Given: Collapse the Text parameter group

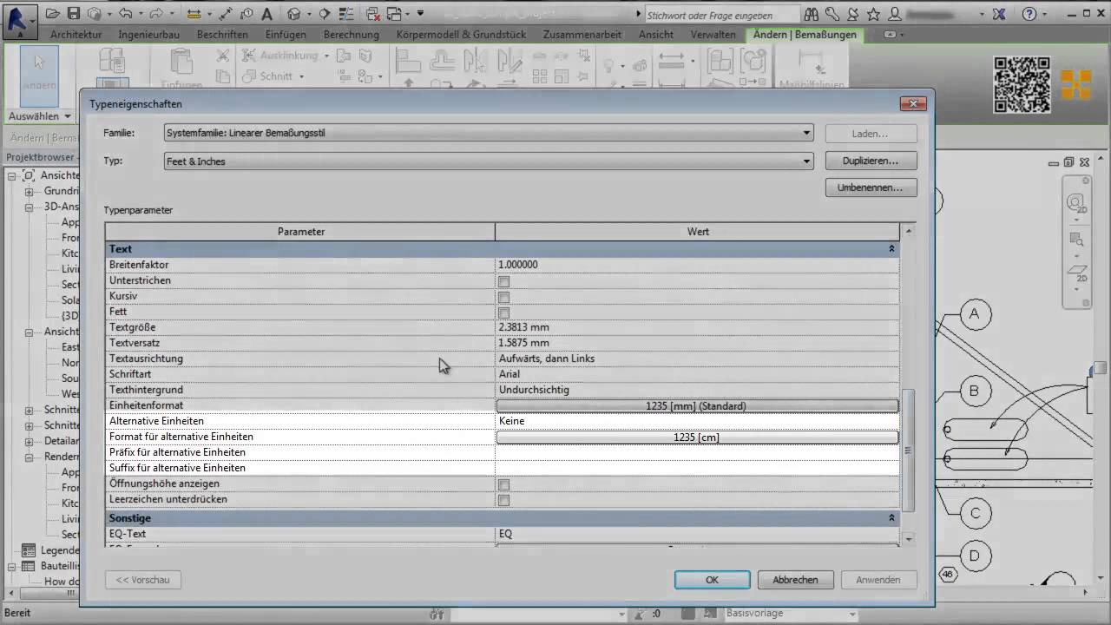Looking at the screenshot, I should pyautogui.click(x=891, y=249).
